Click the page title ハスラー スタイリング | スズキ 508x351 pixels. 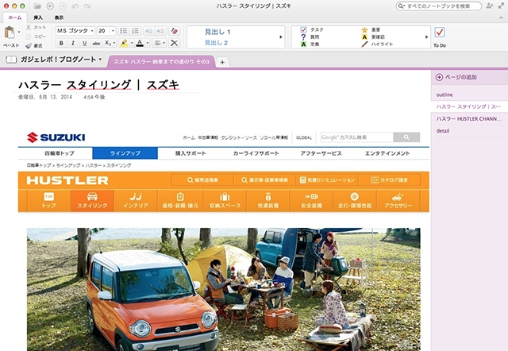tap(98, 85)
